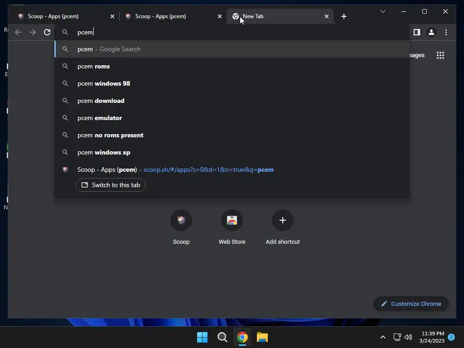Image resolution: width=464 pixels, height=348 pixels.
Task: Open the Windows Start menu
Action: click(x=203, y=337)
